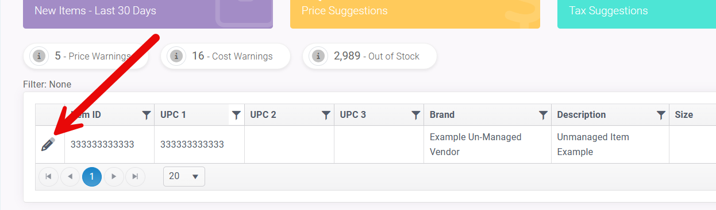Open the UPC 1 column filter

(236, 115)
